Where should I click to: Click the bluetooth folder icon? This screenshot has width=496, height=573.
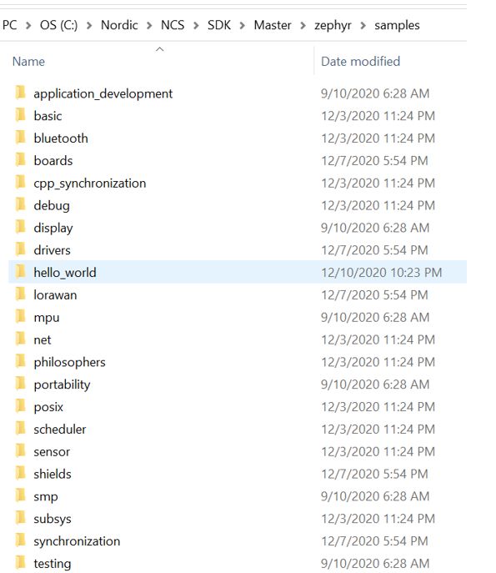21,138
